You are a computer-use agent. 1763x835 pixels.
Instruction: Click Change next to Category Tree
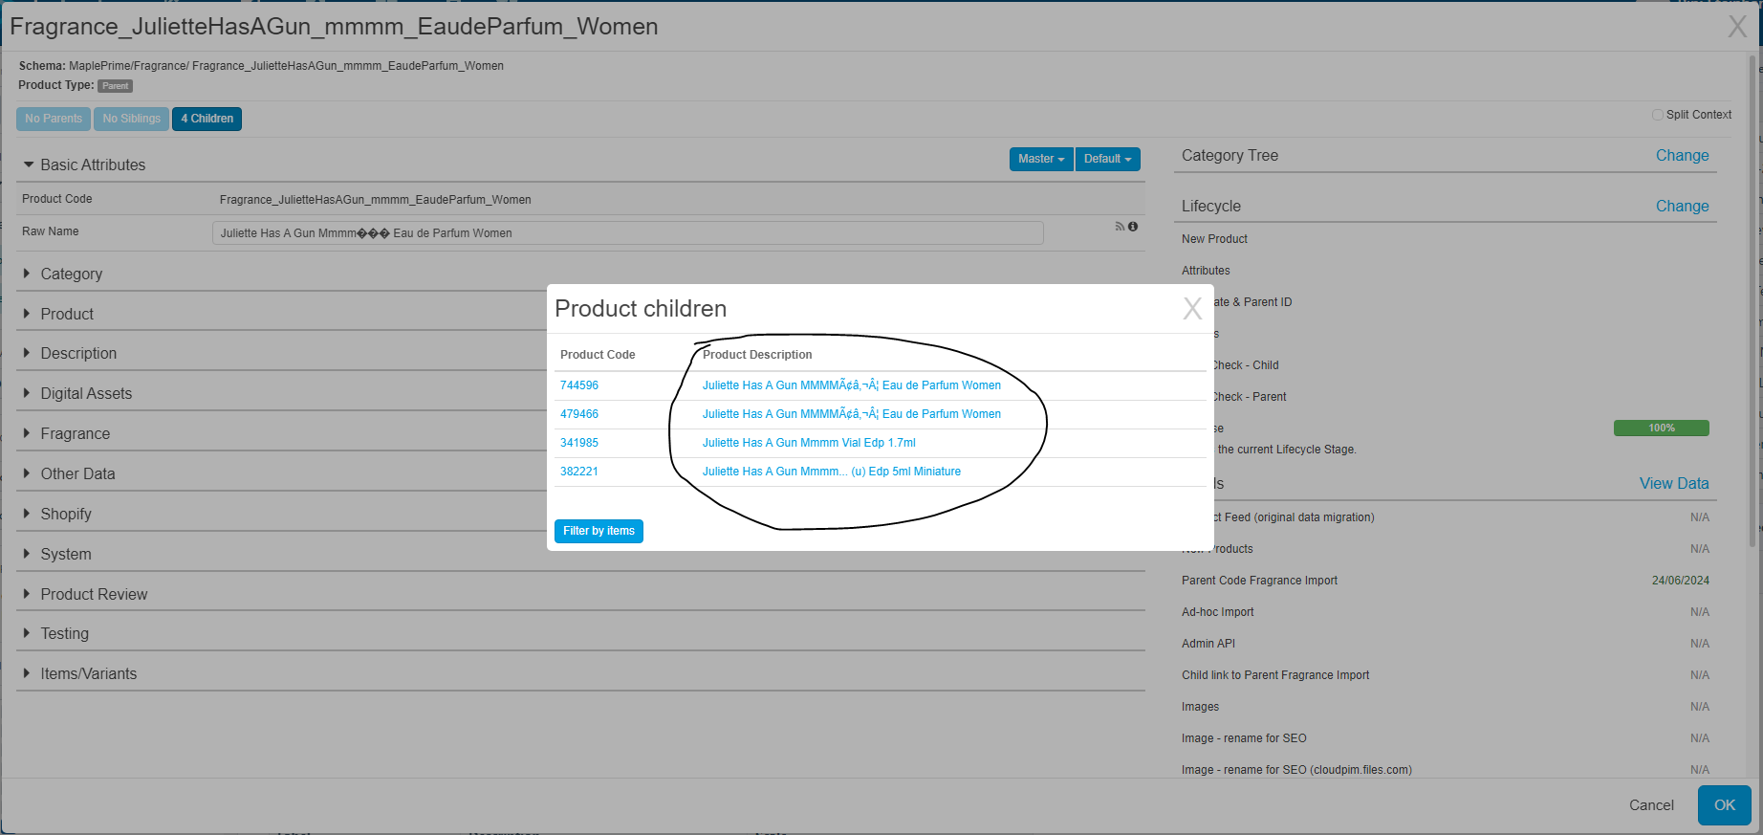(x=1682, y=156)
